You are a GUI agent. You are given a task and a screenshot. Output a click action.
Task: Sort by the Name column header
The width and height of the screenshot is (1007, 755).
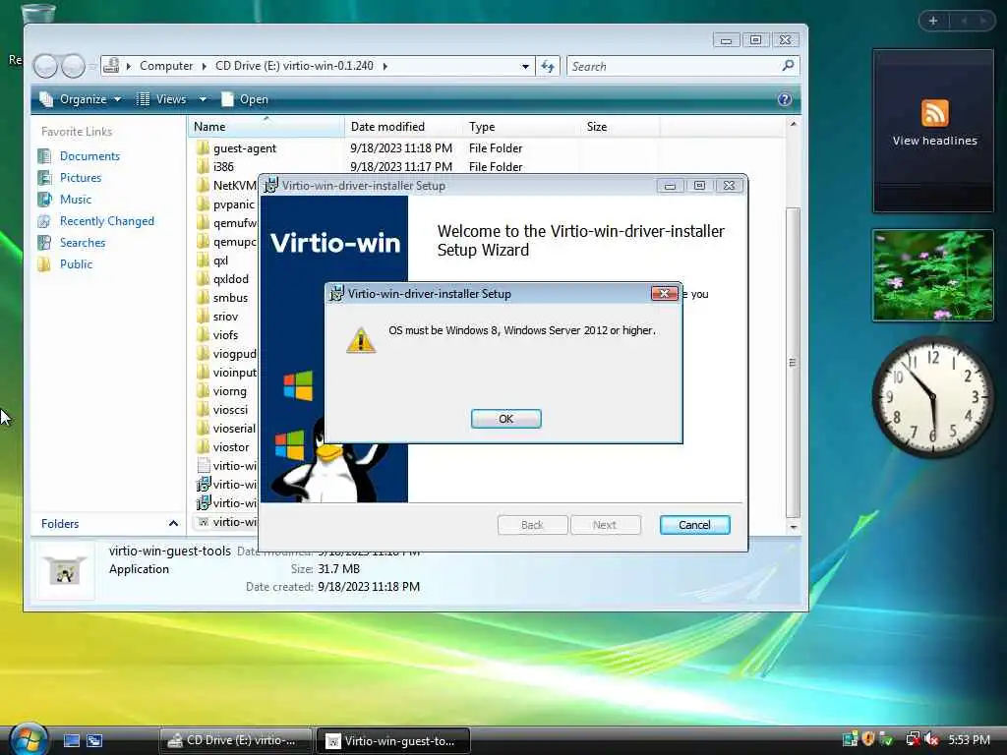tap(267, 127)
